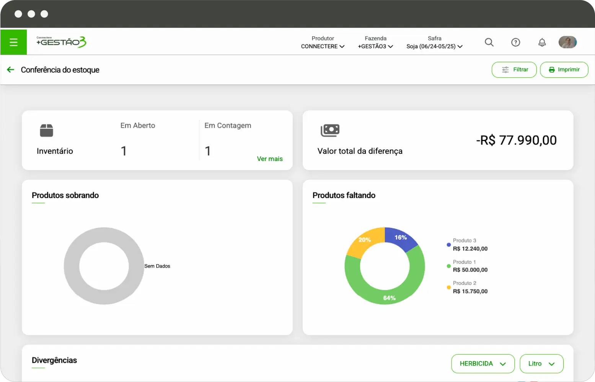Click the Imprimir button

pos(564,70)
